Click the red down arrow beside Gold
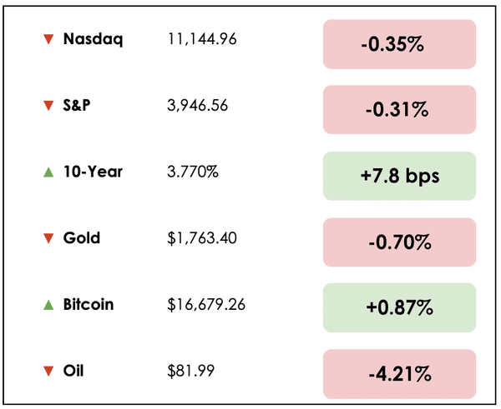 48,238
